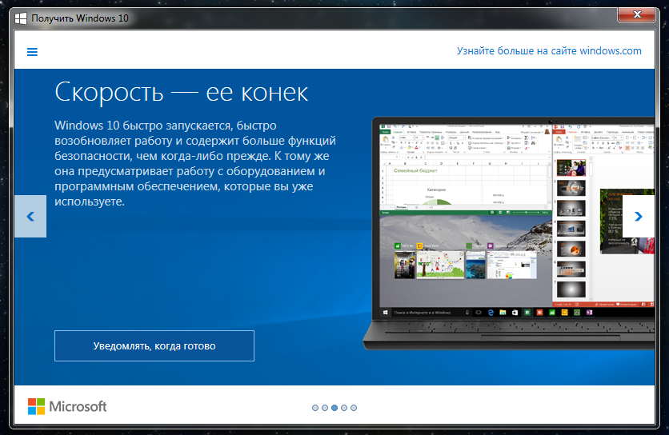The image size is (669, 435).
Task: Open the hamburger menu icon
Action: coord(32,52)
